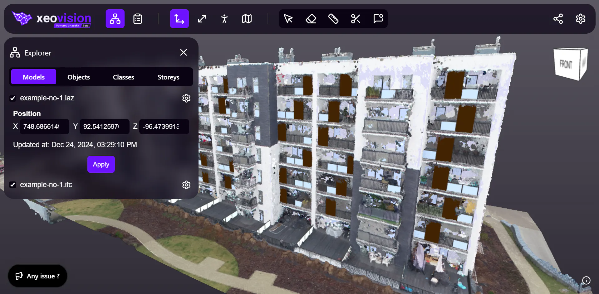Switch to the Models tab
The image size is (599, 294).
pyautogui.click(x=34, y=77)
